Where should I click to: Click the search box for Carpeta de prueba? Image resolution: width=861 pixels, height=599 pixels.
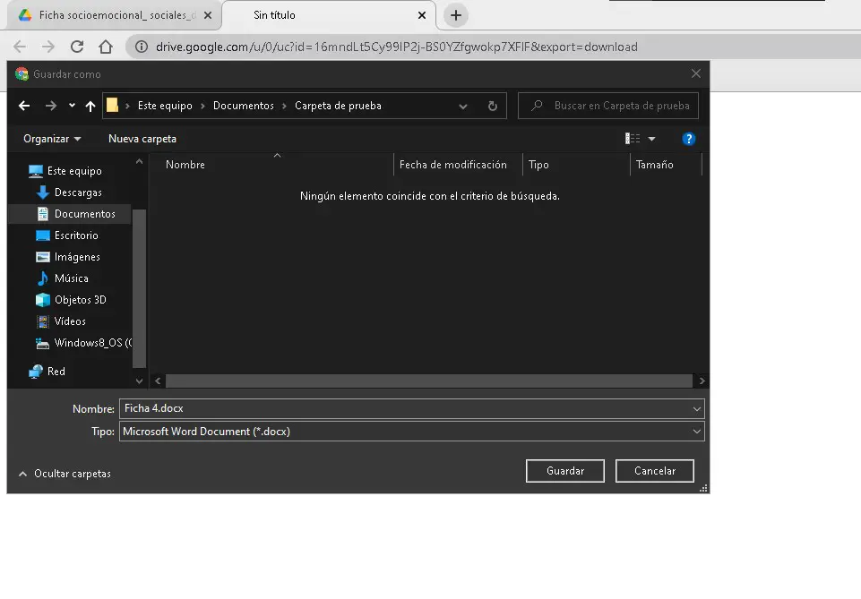click(607, 106)
